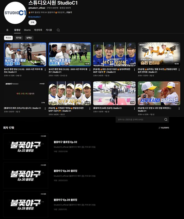Open the Shorts tab
184x219 pixels.
(27, 30)
